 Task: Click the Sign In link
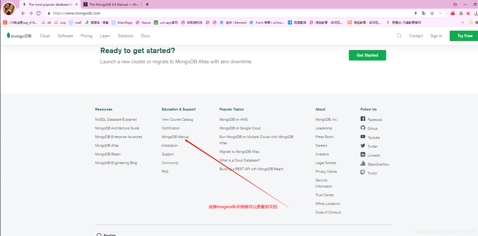(x=436, y=36)
